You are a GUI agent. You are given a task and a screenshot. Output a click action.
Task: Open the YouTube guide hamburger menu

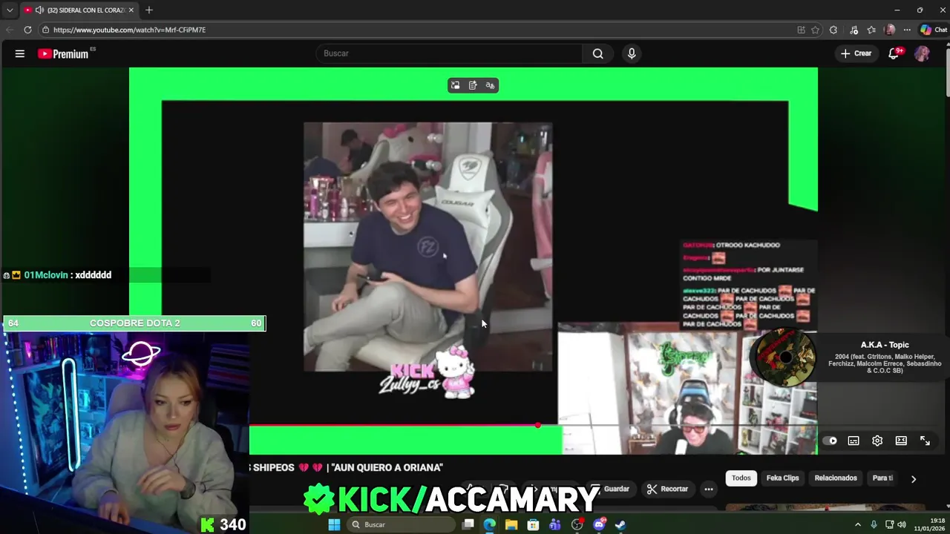coord(20,53)
